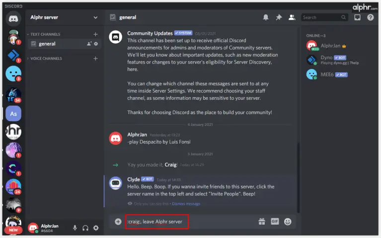Open Clyde's bot avatar

pyautogui.click(x=115, y=183)
